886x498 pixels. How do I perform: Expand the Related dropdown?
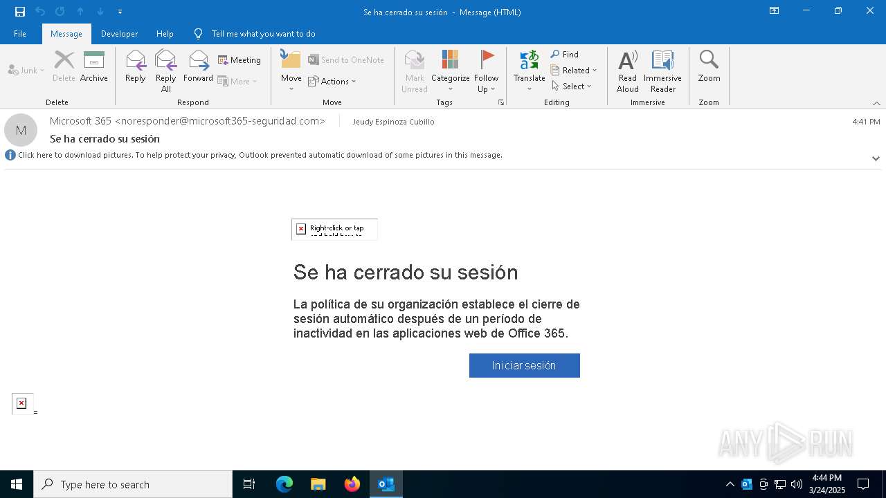coord(574,70)
